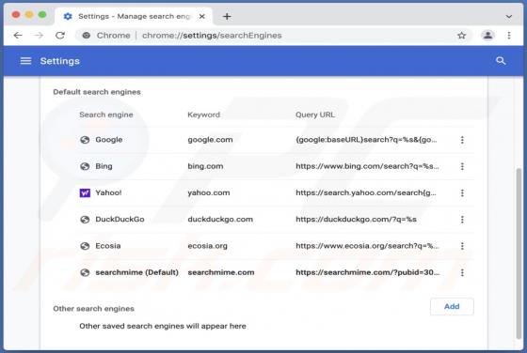
Task: Select the Bing search engine name
Action: pos(104,166)
